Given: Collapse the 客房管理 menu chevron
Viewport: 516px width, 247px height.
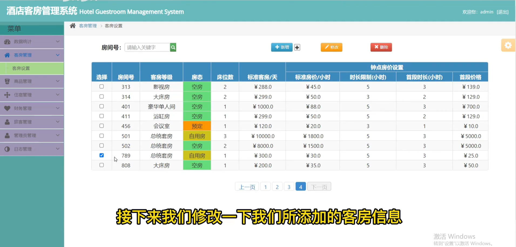Looking at the screenshot, I should click(x=58, y=55).
